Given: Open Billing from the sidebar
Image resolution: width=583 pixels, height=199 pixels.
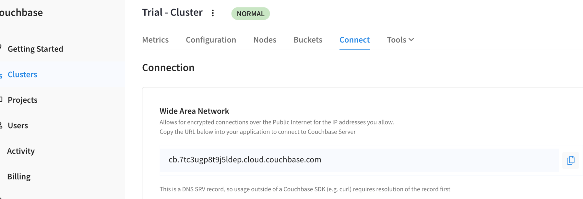Looking at the screenshot, I should coord(19,177).
